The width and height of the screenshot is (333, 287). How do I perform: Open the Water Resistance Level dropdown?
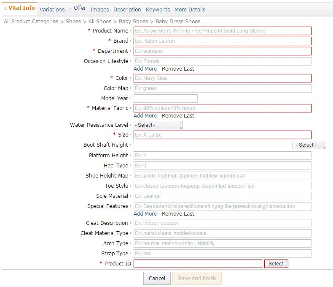coord(158,125)
